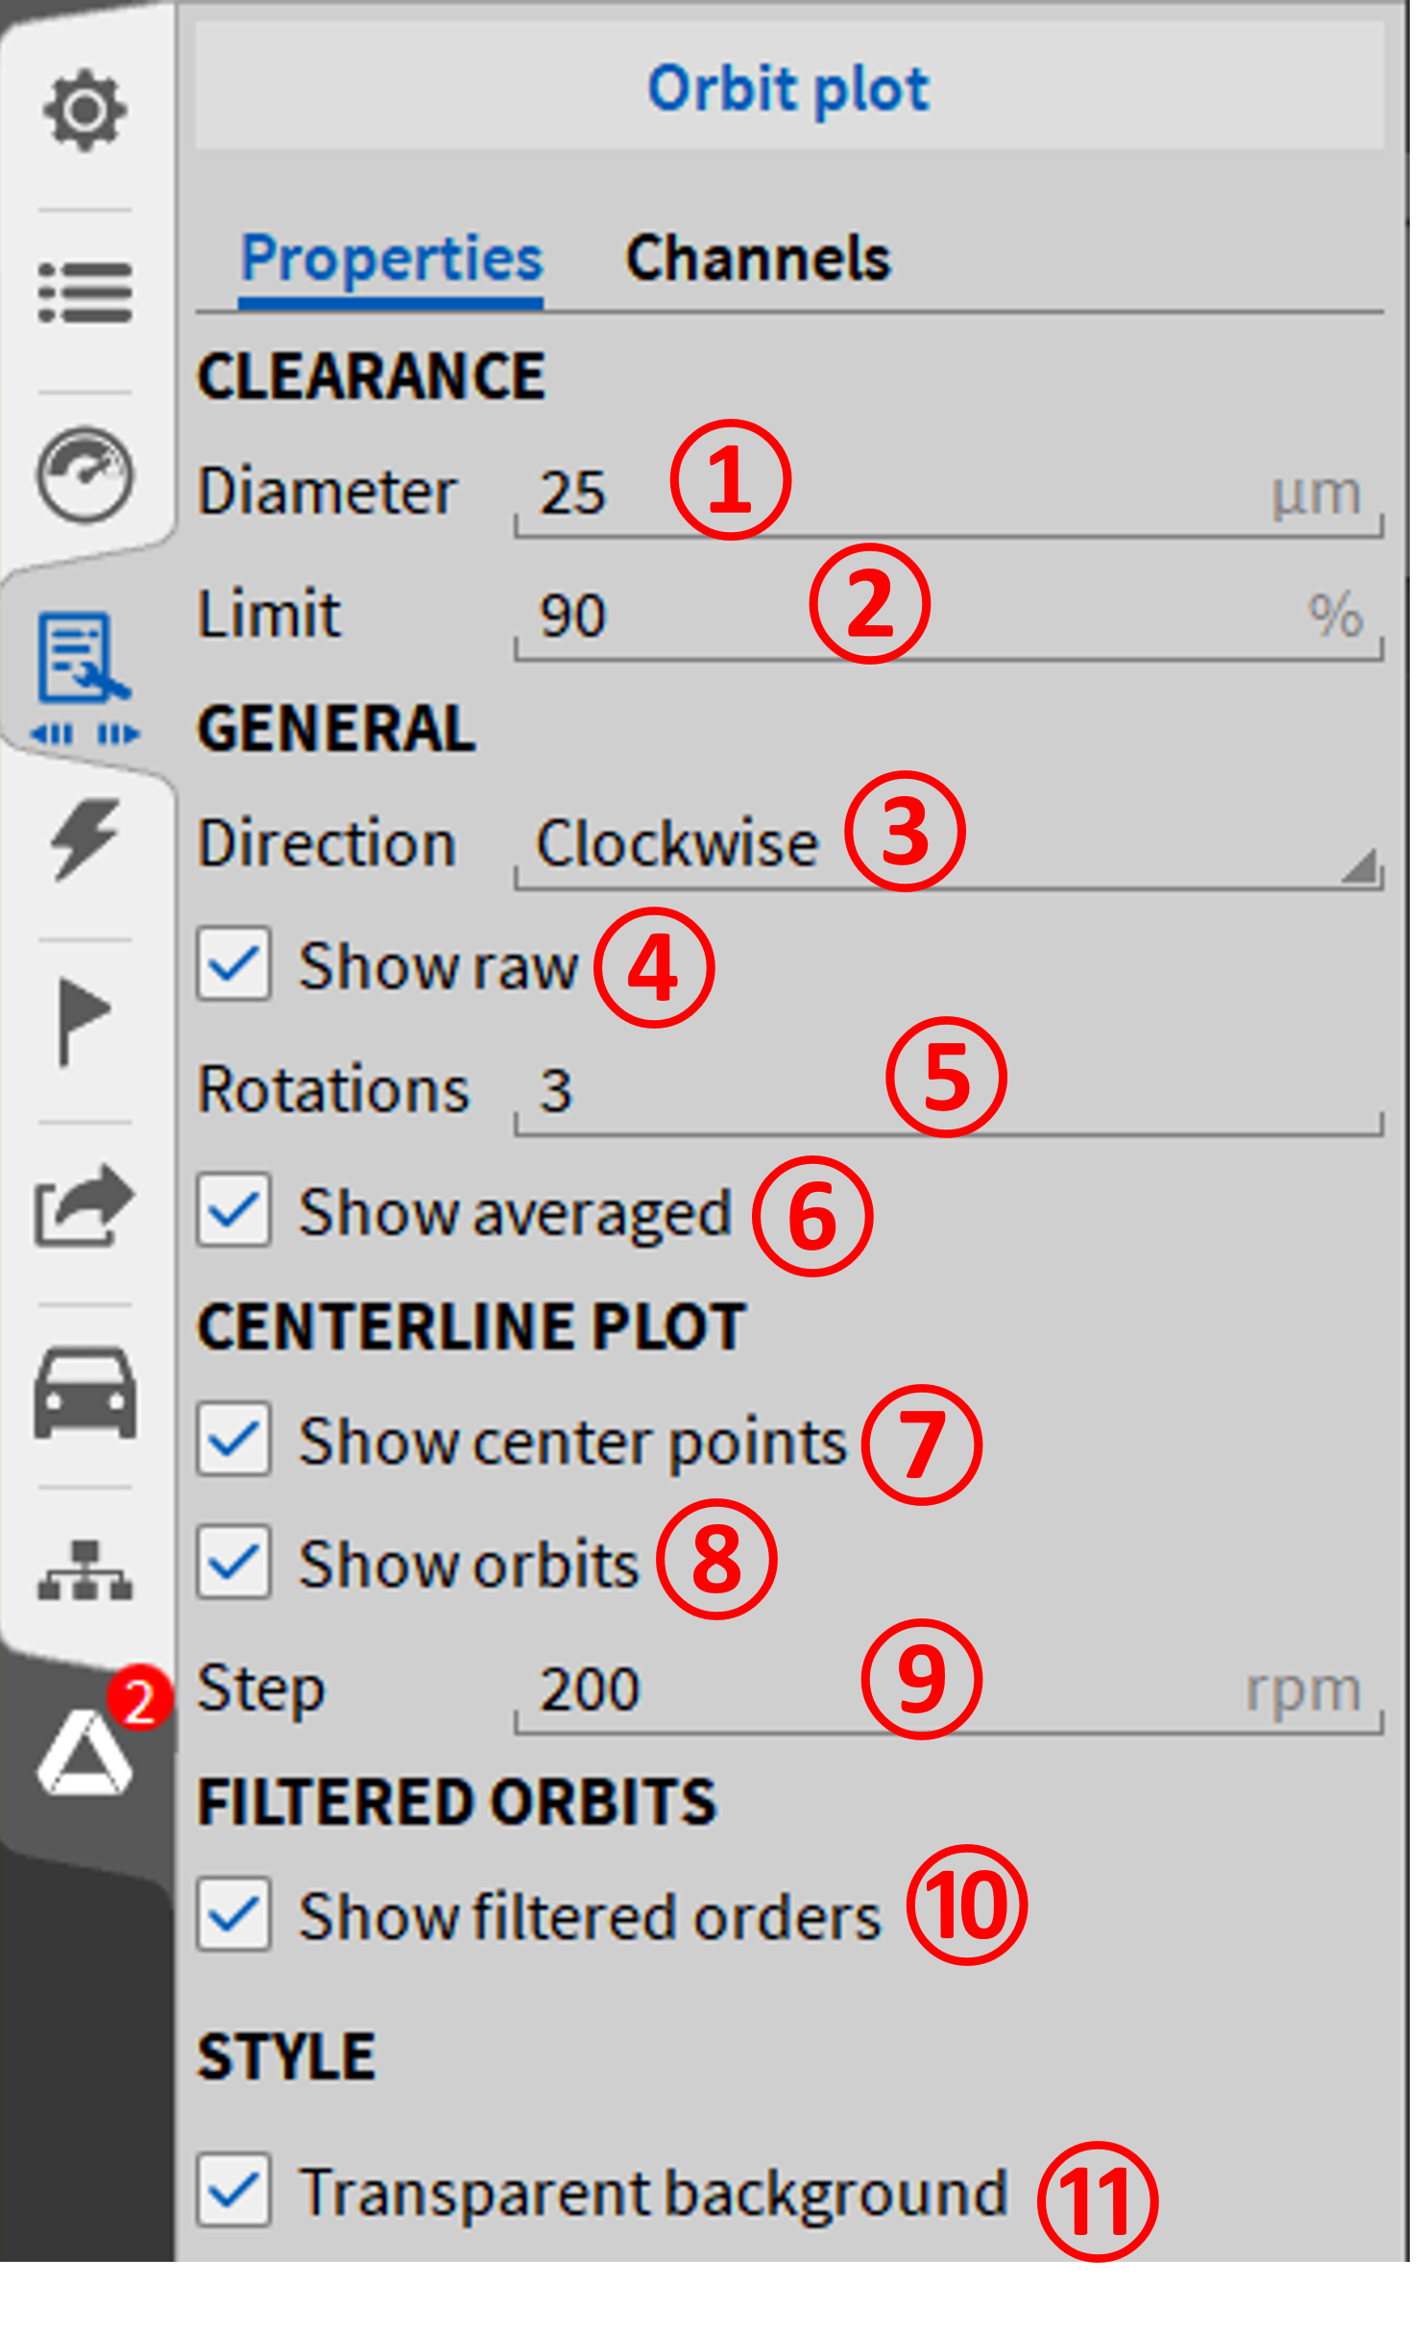Disable the Show center points checkbox
The height and width of the screenshot is (2331, 1428).
pos(233,1439)
